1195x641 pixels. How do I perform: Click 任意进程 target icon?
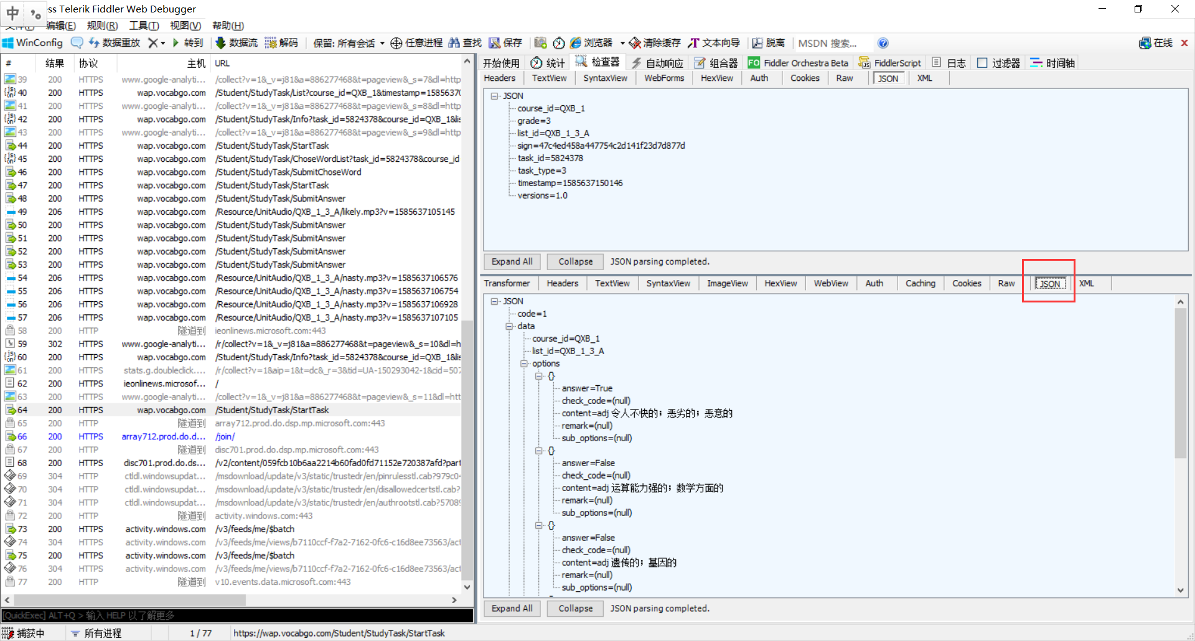(416, 43)
